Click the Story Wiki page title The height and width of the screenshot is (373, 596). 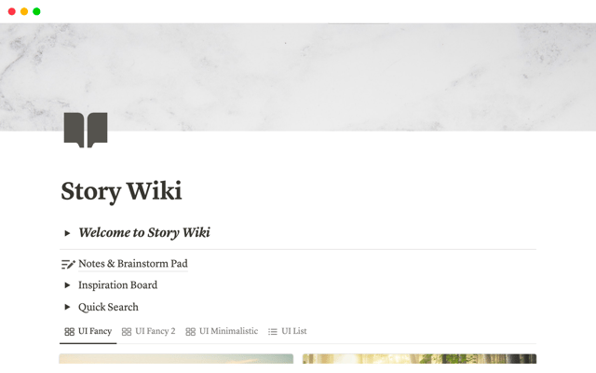121,191
